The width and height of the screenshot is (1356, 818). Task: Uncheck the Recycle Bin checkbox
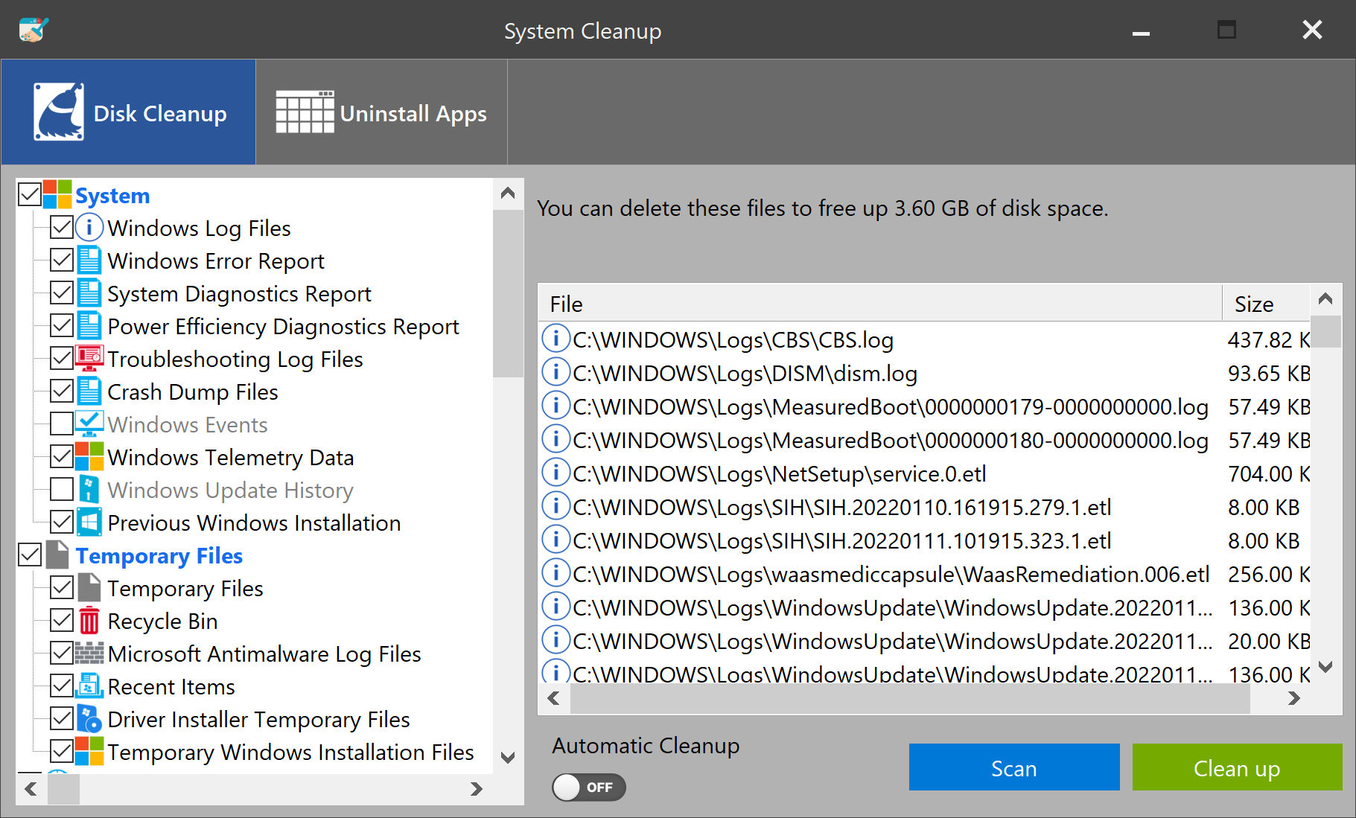62,621
